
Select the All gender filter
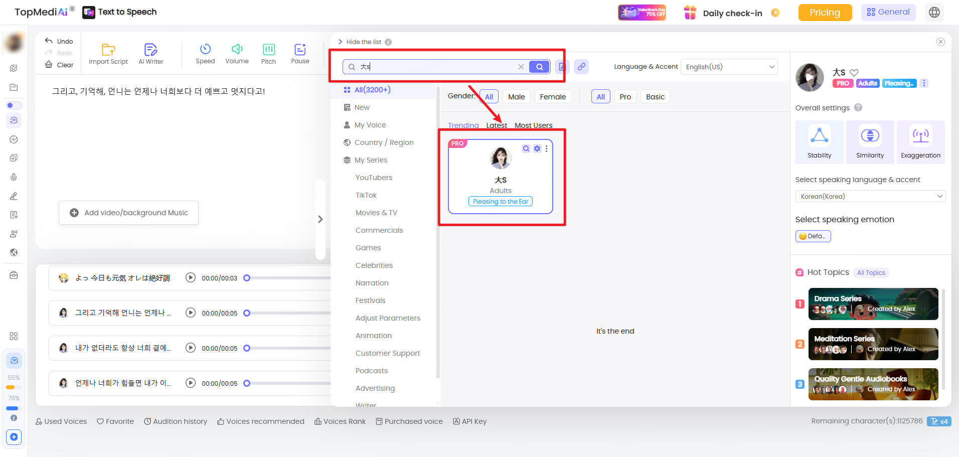pos(489,97)
